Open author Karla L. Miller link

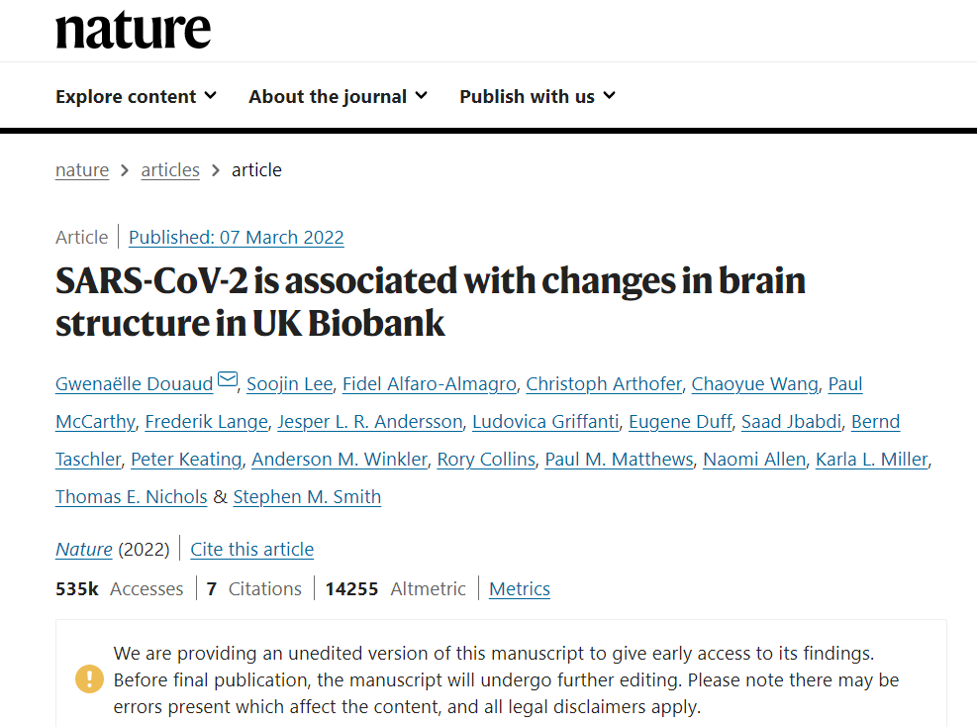tap(872, 460)
